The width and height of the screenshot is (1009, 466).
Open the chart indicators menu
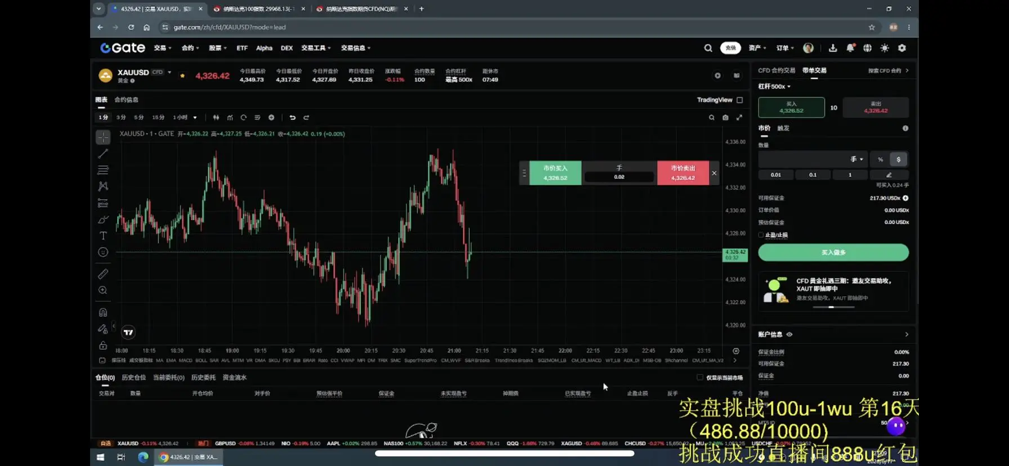tap(230, 118)
